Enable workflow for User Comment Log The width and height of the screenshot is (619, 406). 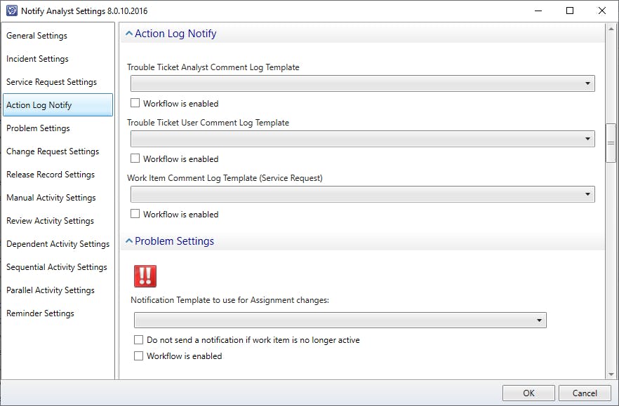coord(135,159)
